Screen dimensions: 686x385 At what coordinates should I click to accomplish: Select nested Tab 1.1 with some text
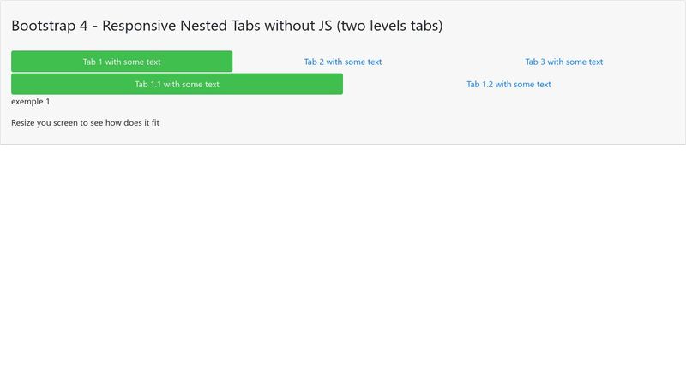tap(177, 84)
